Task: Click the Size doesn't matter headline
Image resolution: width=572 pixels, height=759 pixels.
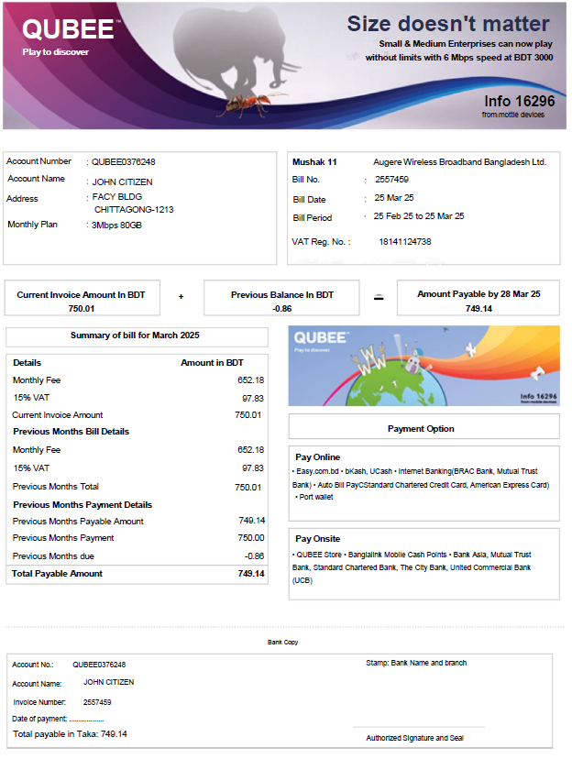Action: (x=447, y=24)
